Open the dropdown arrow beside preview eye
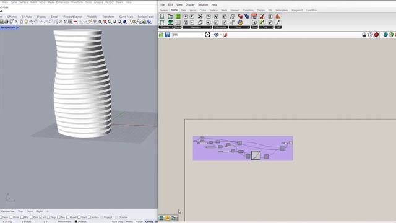 221,35
